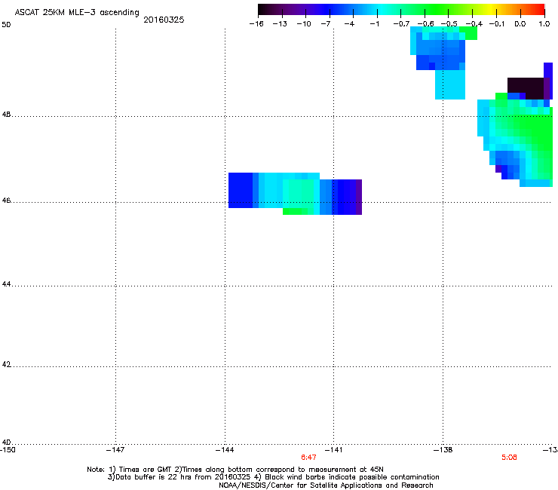The image size is (558, 490).
Task: Click the light cyan block below the northern blue patch
Action: [450, 84]
